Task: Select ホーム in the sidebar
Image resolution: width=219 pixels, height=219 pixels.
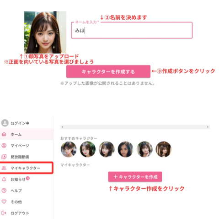Action: point(27,134)
